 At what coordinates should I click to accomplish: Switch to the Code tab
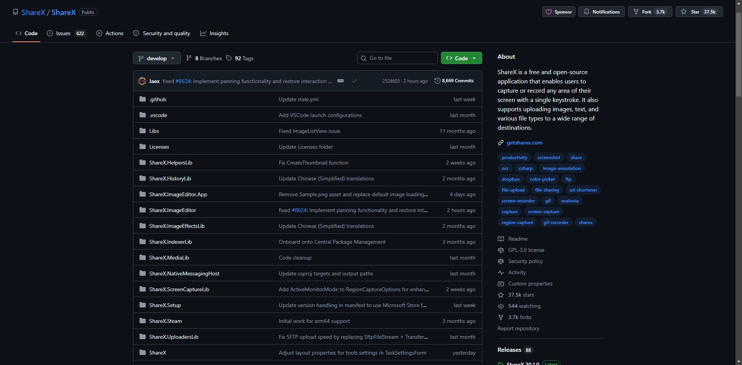27,33
